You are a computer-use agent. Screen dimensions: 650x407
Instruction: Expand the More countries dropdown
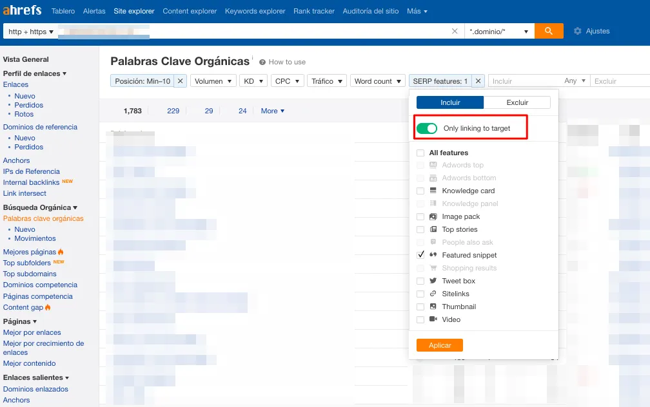point(272,111)
